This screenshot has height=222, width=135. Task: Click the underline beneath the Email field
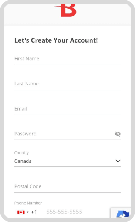68,115
